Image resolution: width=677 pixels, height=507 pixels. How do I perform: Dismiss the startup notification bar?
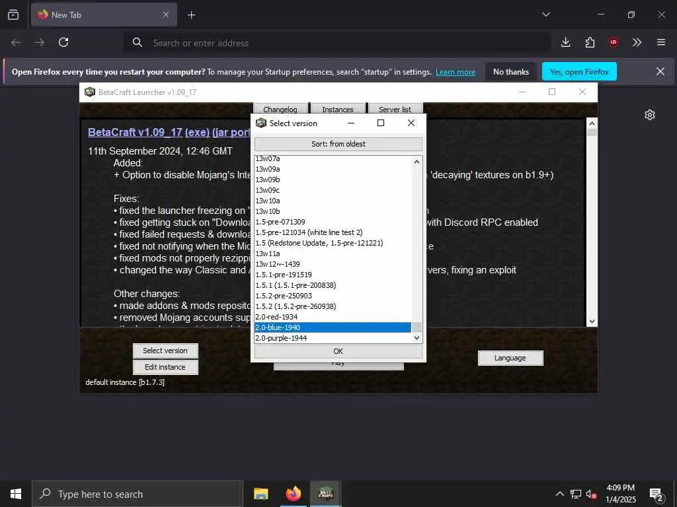coord(660,71)
